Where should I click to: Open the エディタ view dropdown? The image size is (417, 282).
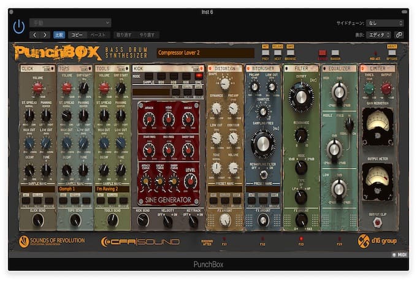pyautogui.click(x=379, y=35)
